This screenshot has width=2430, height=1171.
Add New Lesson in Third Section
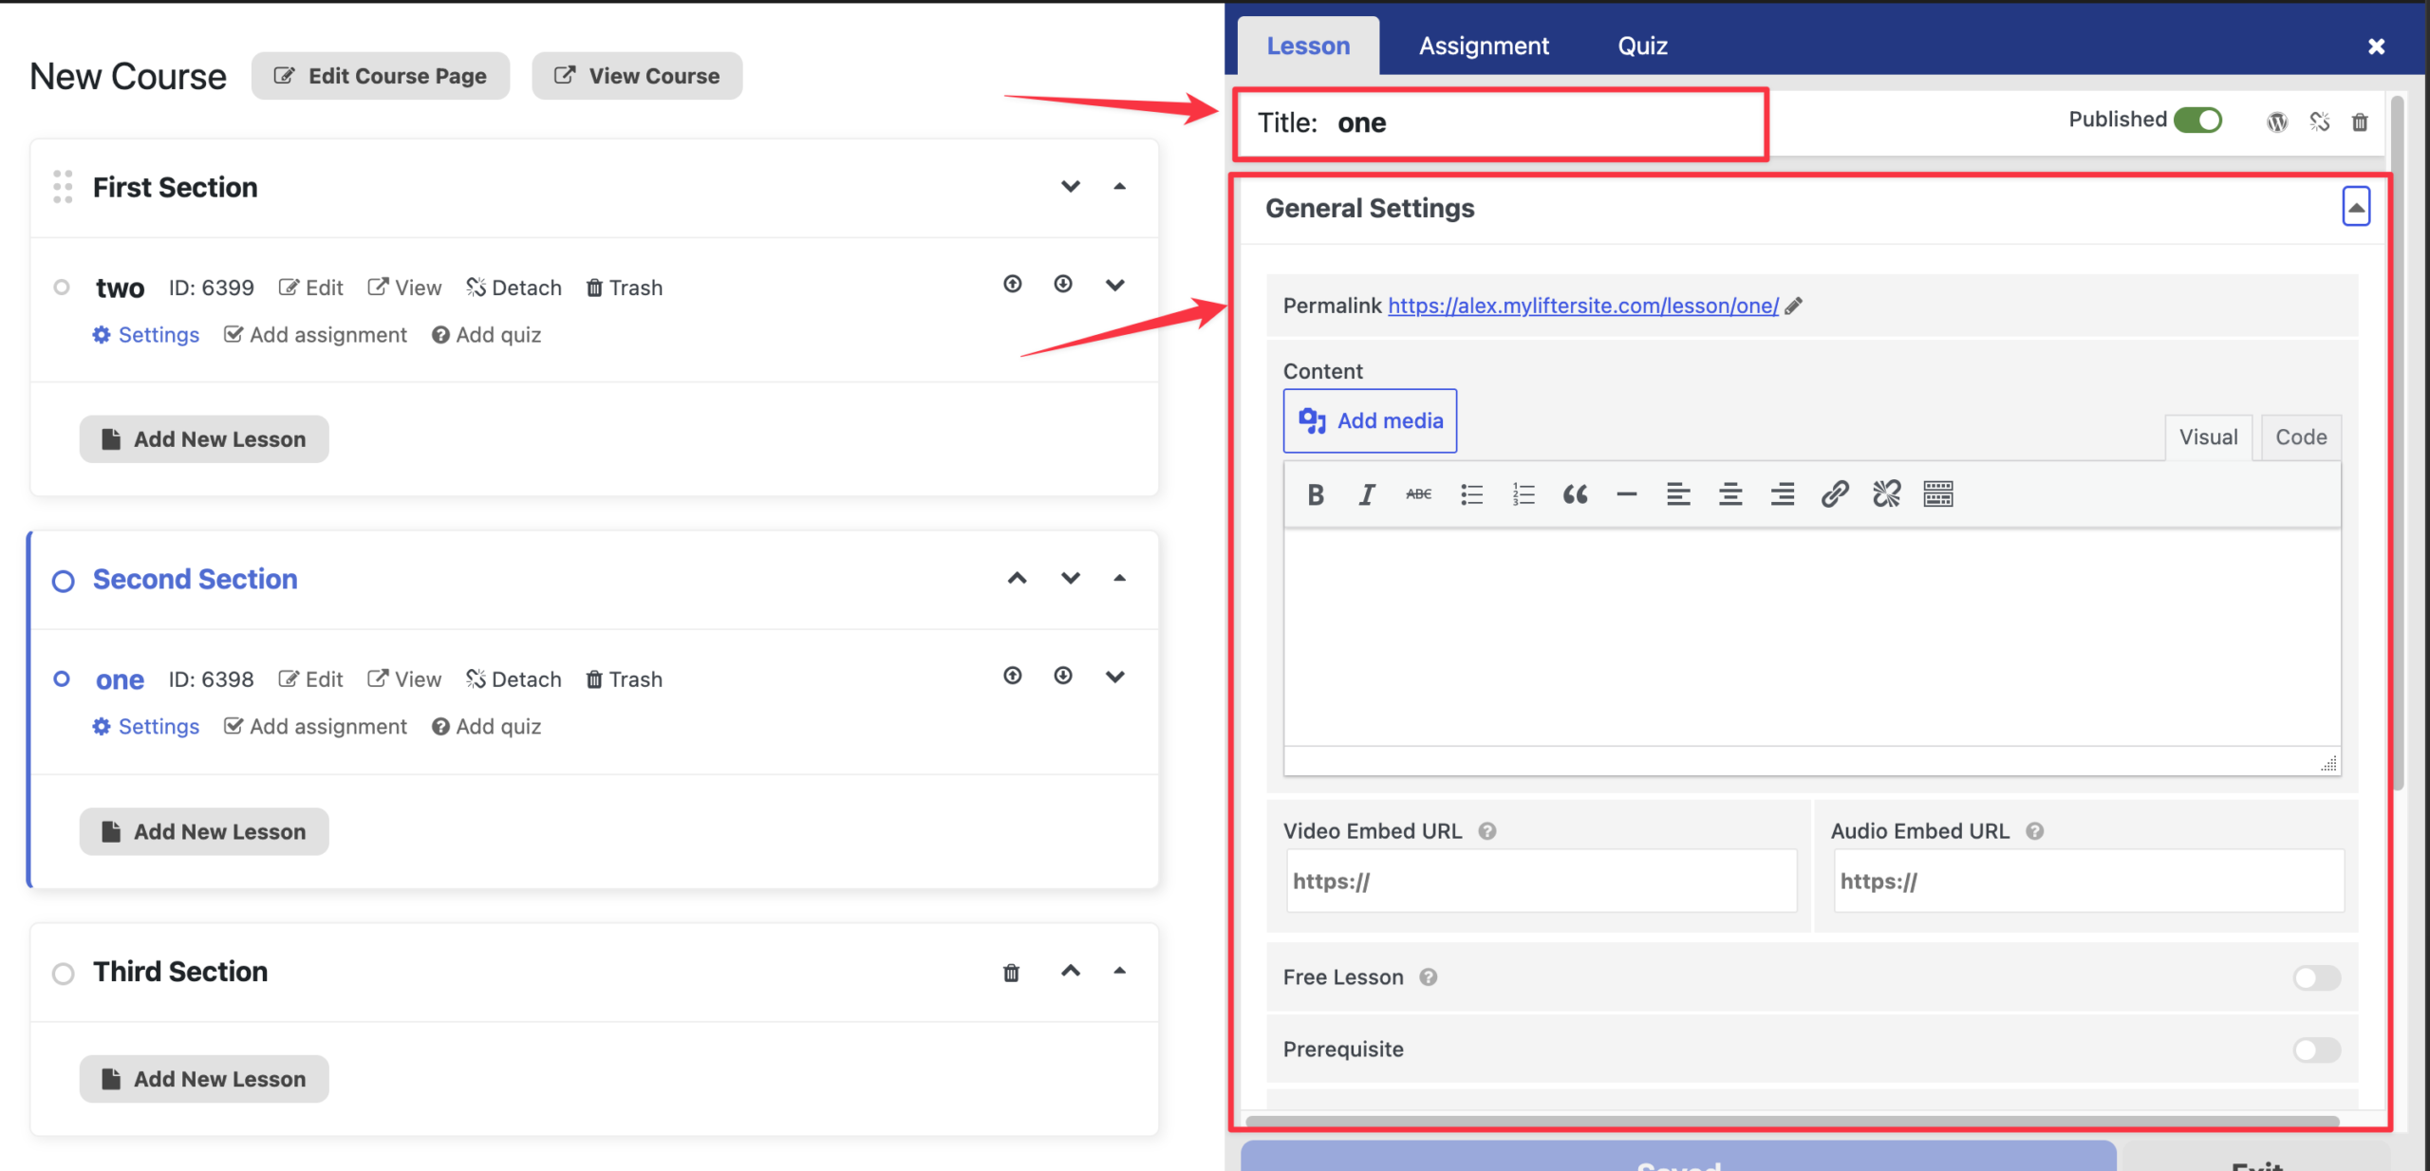[x=204, y=1079]
